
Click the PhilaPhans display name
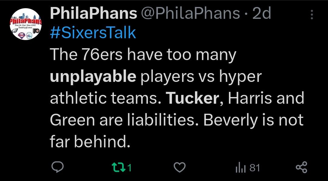[x=93, y=13]
